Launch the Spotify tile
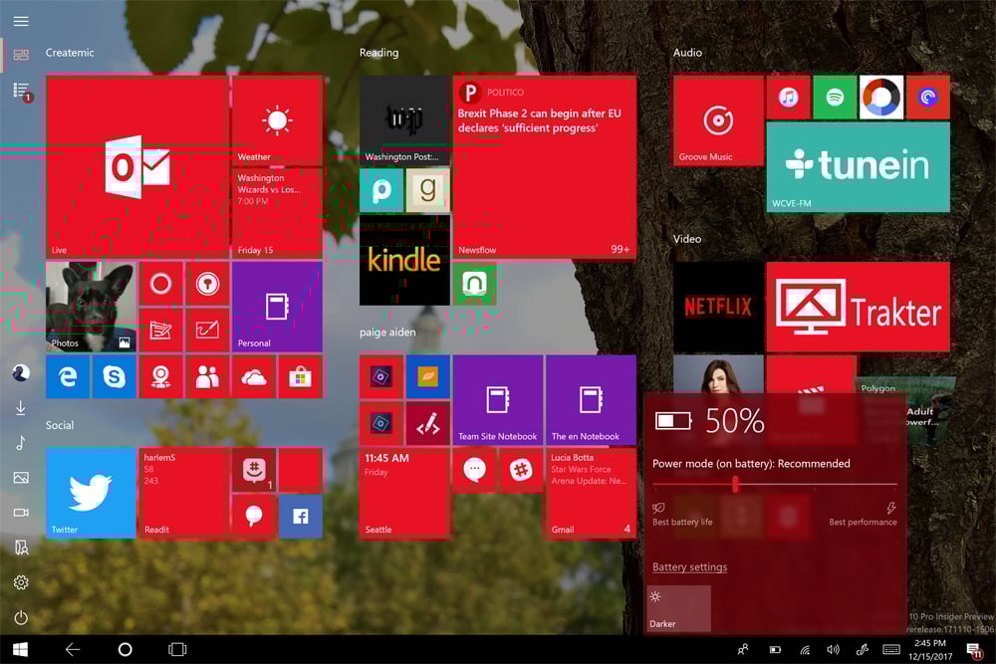Screen dimensions: 996x664 tap(835, 98)
